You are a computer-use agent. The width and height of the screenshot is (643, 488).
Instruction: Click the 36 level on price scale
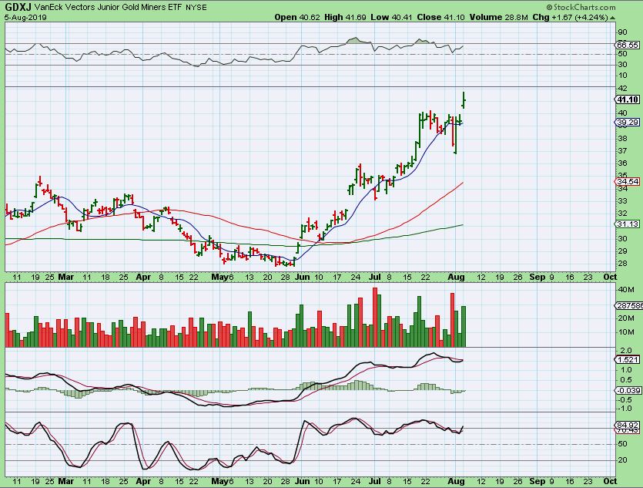(622, 163)
